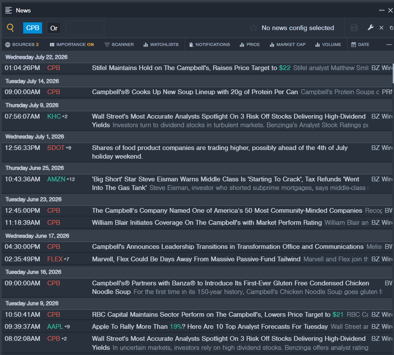The height and width of the screenshot is (355, 394).
Task: Open the Campbell's Partners with Banza headline
Action: (x=230, y=288)
